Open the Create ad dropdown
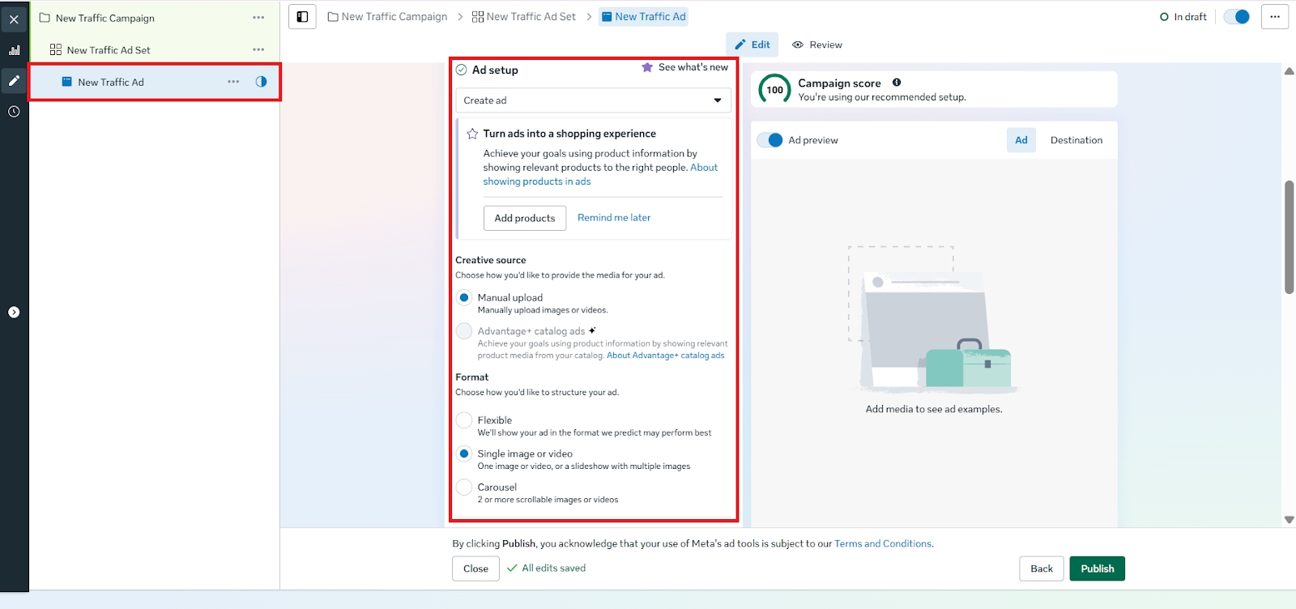Screen dimensions: 1296x609 (593, 100)
